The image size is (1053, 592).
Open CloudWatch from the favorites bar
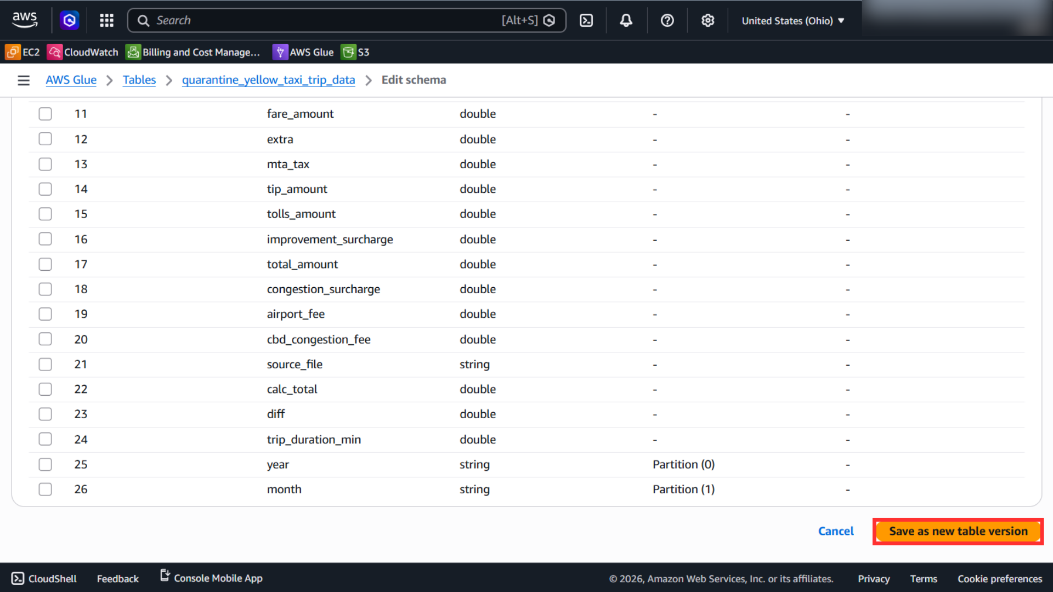[x=83, y=52]
